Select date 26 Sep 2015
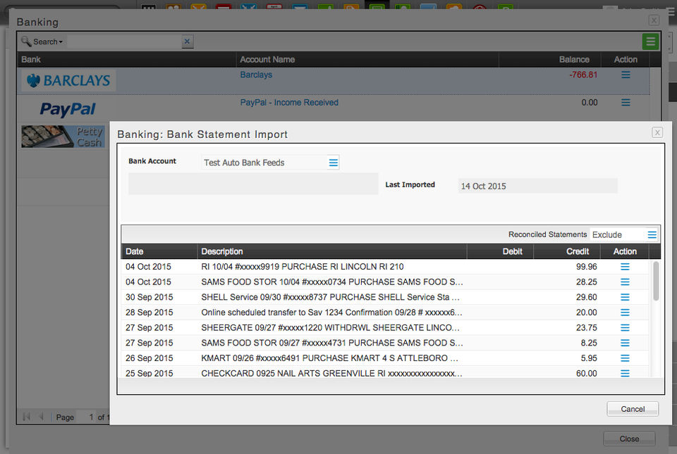Image resolution: width=677 pixels, height=454 pixels. (149, 358)
